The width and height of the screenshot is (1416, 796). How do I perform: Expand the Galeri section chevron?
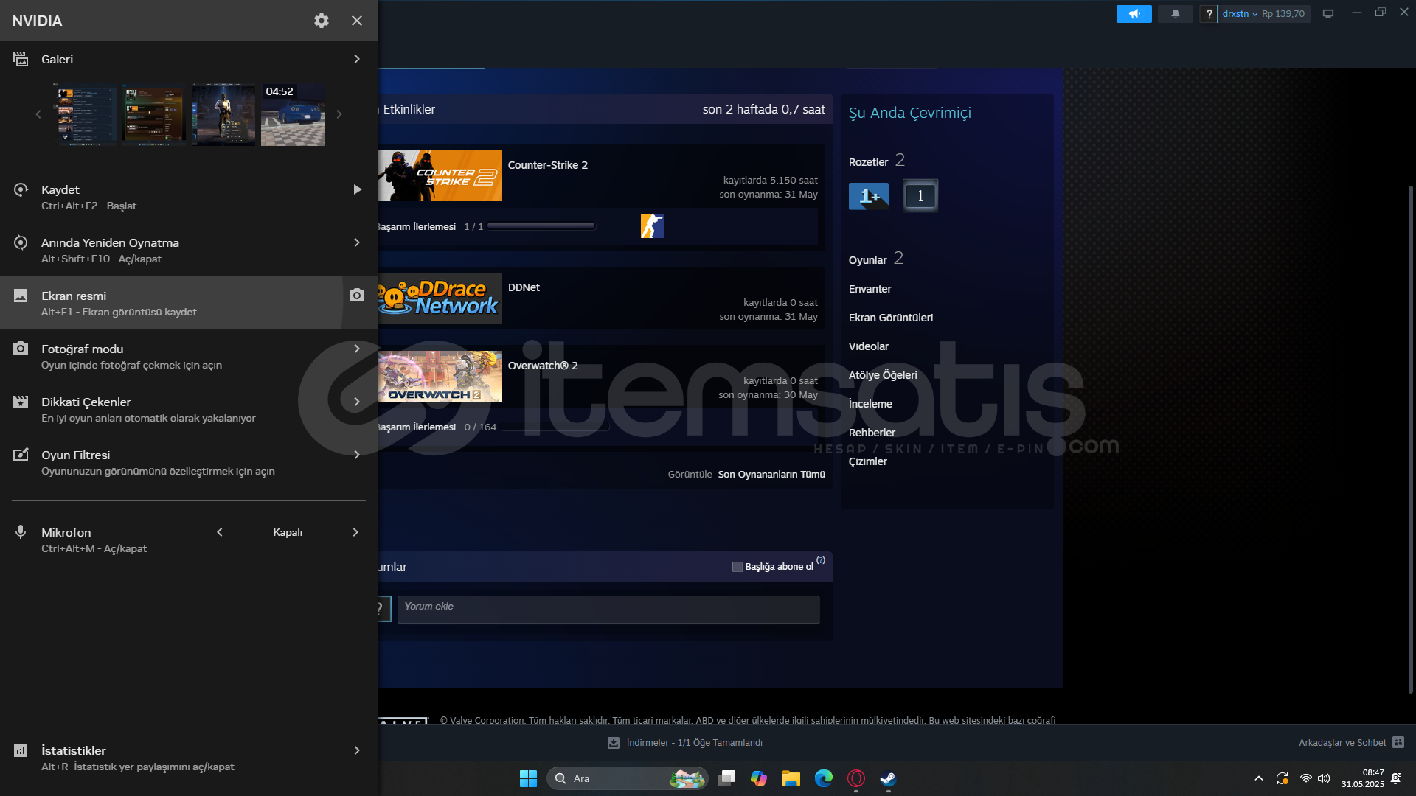pos(357,59)
